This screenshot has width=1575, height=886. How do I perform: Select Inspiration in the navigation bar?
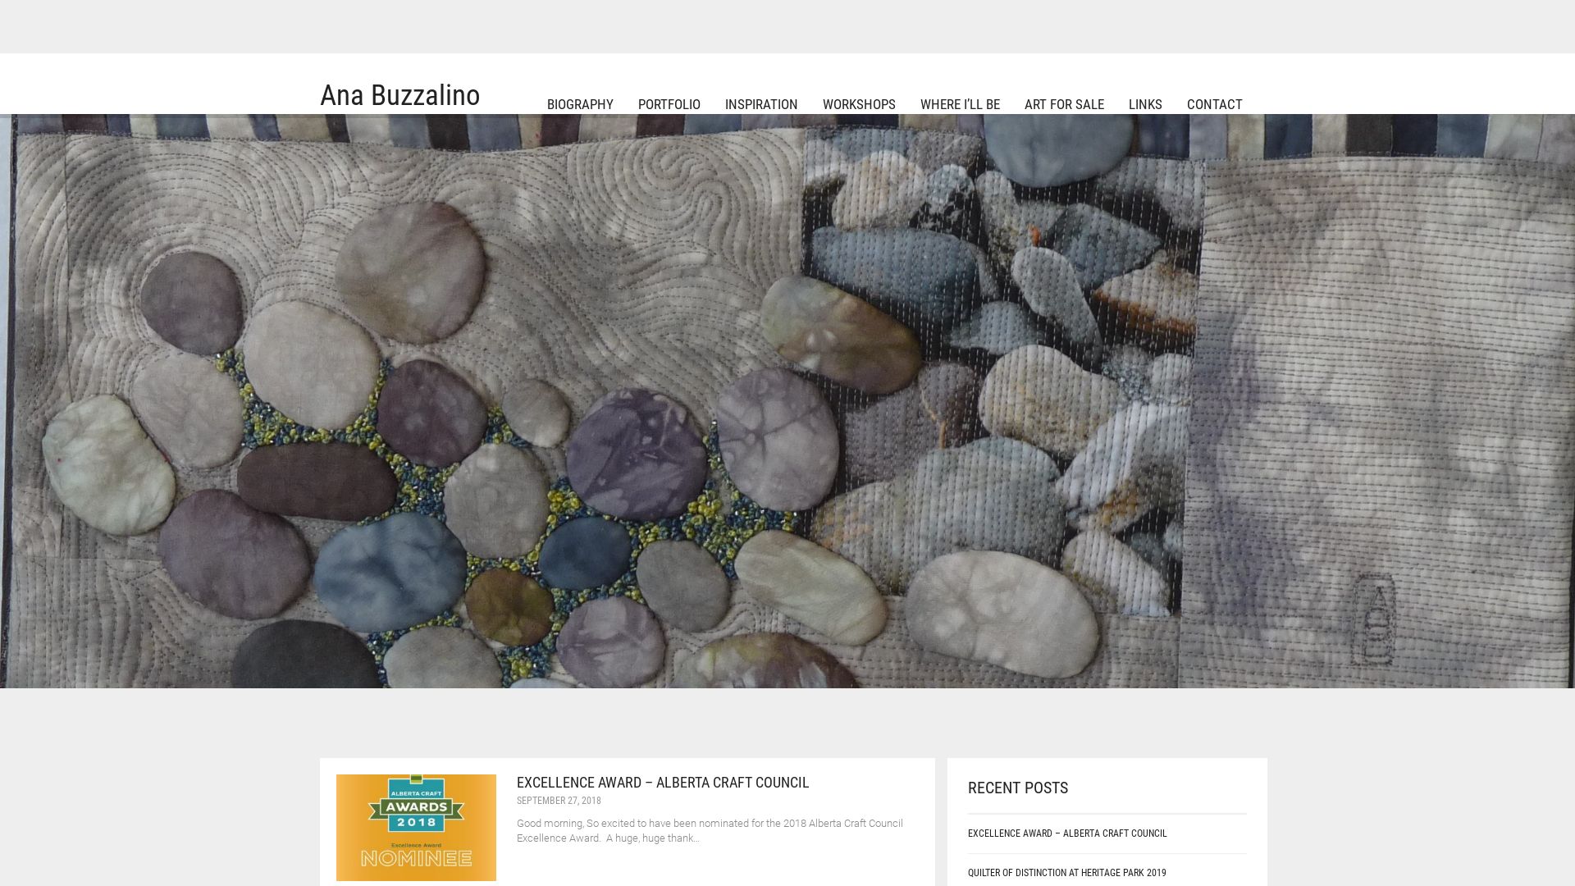click(x=760, y=104)
